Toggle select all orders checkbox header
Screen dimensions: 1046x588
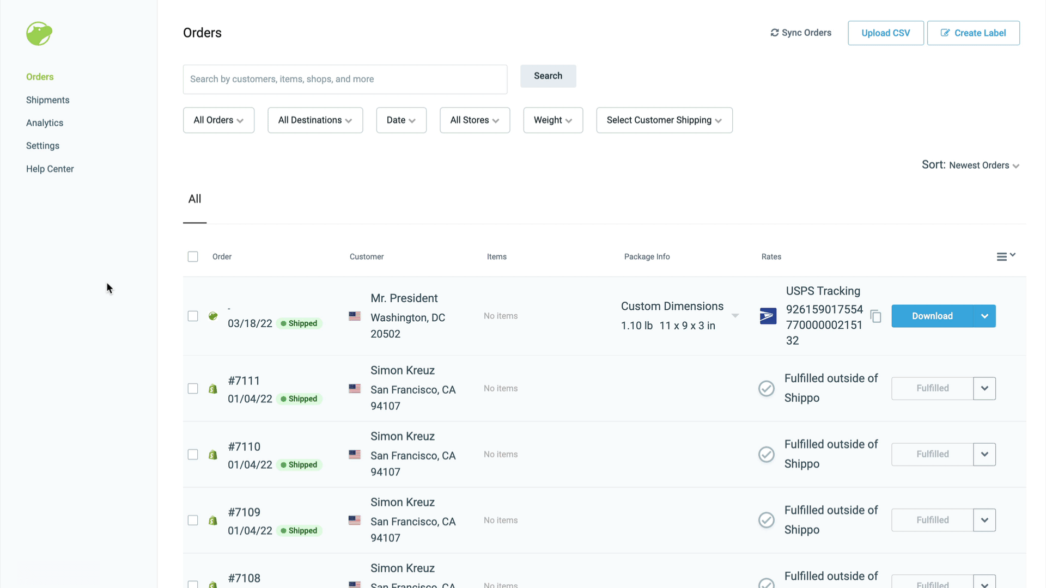tap(192, 256)
